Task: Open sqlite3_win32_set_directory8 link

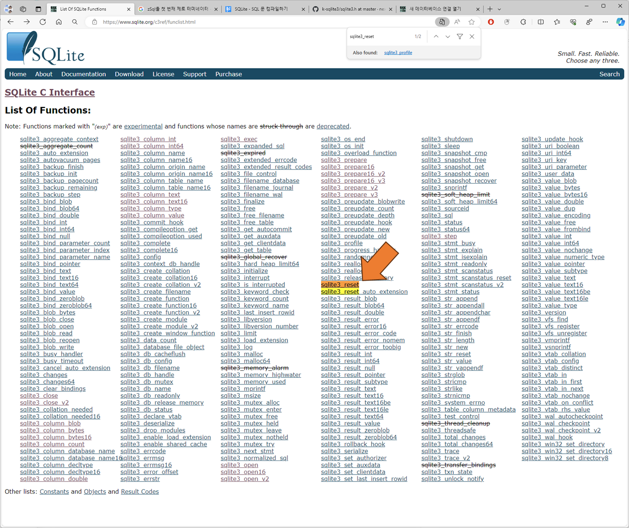Action: 565,458
